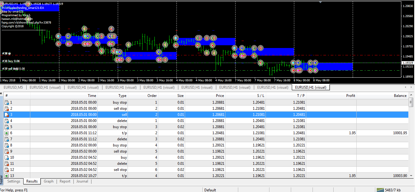Click the sell stop icon in row 12

click(7, 170)
